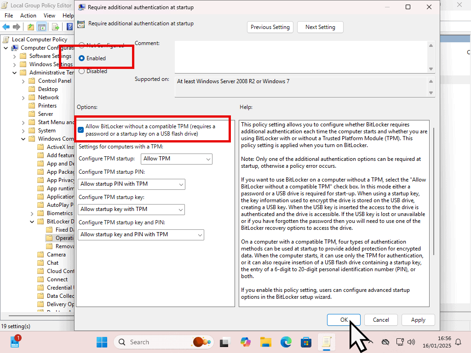Click the Forward arrow in the toolbar
Image resolution: width=471 pixels, height=353 pixels.
17,27
